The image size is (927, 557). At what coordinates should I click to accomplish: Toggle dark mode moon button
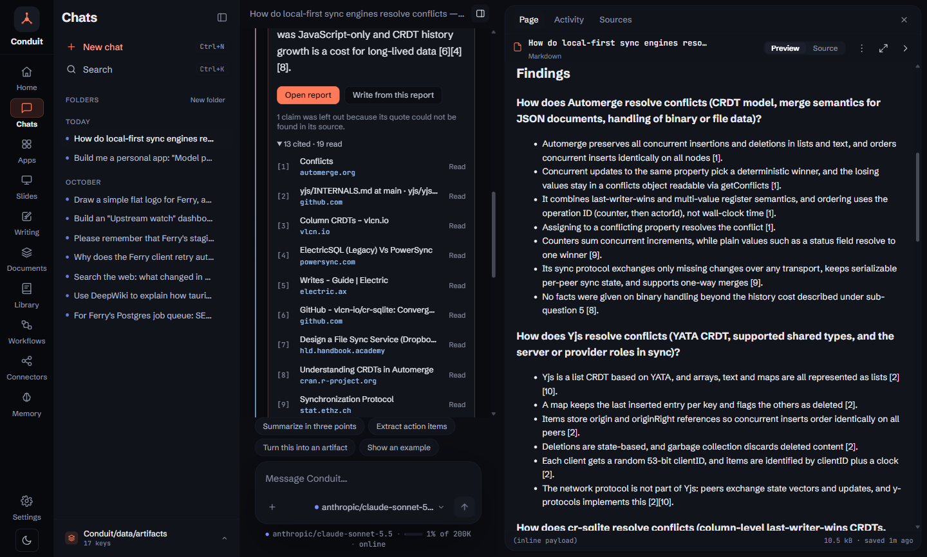coord(26,540)
